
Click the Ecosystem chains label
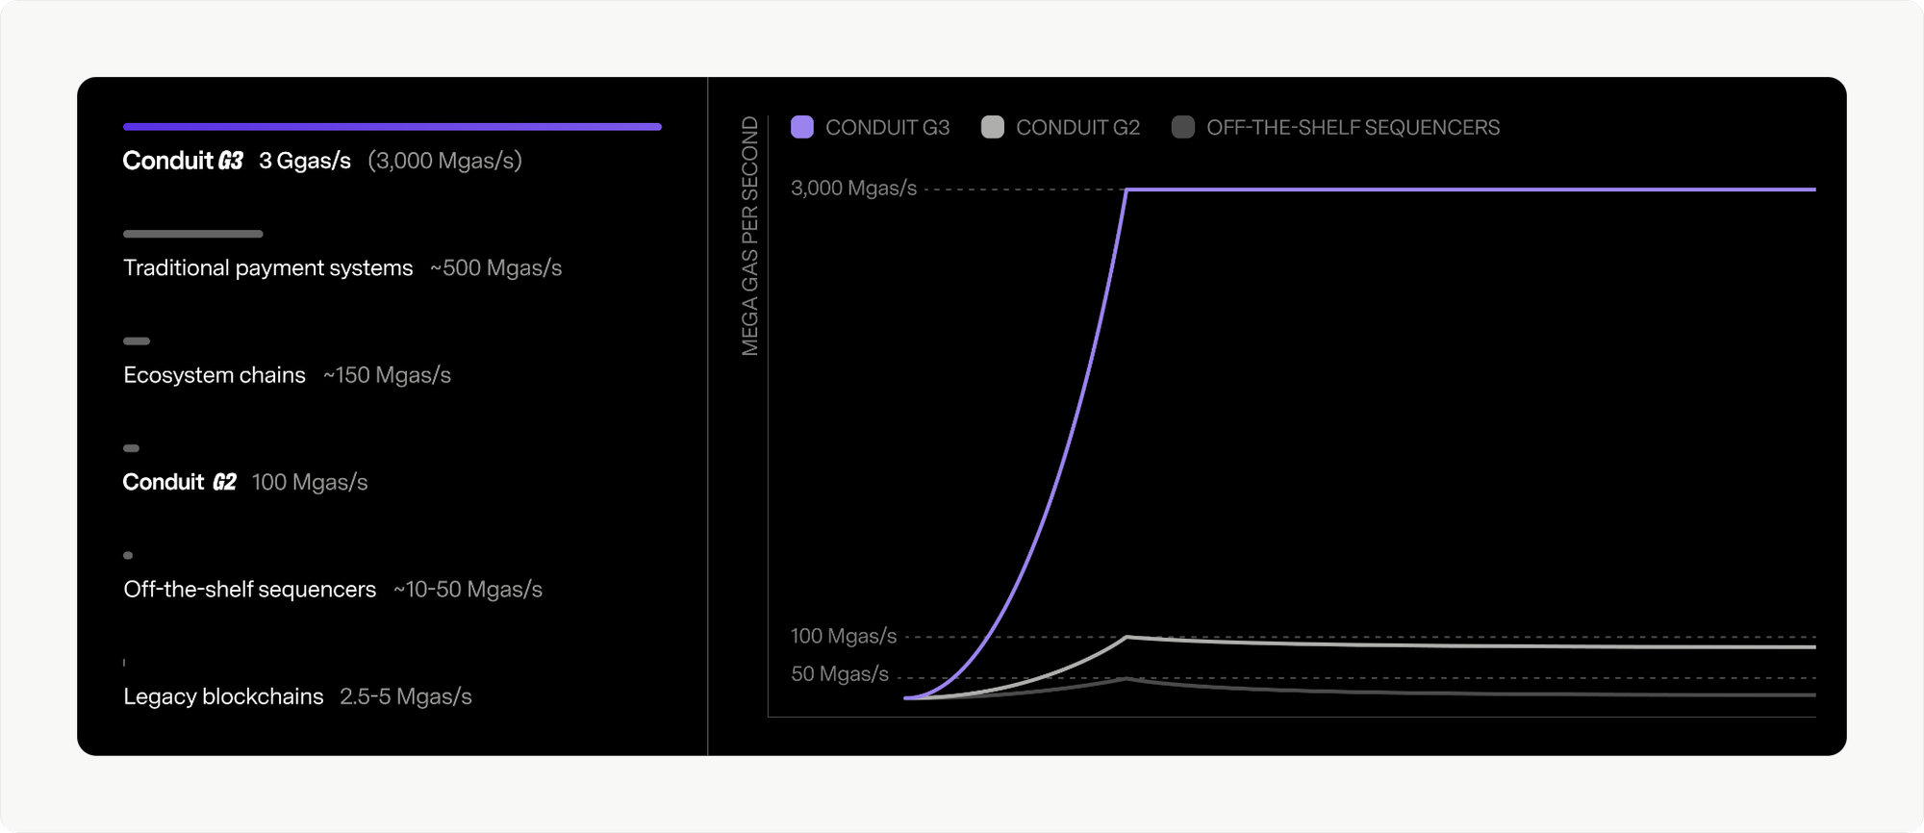(x=215, y=375)
